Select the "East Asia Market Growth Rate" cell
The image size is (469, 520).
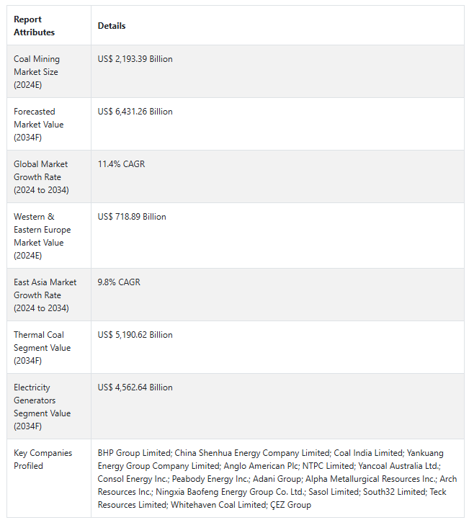click(x=45, y=295)
